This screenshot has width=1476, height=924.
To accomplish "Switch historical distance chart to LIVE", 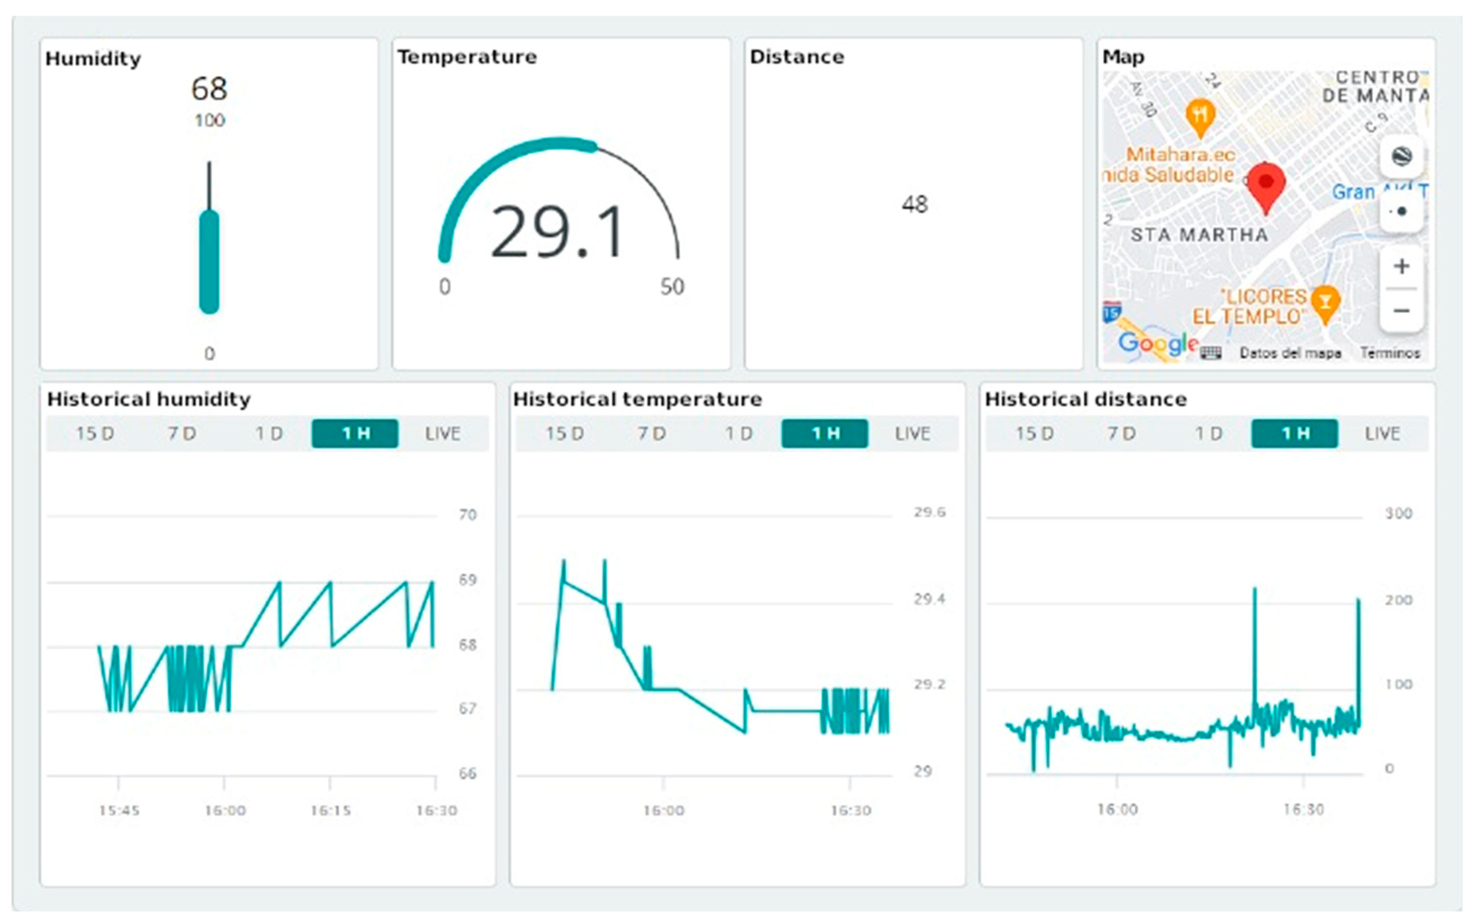I will click(1382, 434).
